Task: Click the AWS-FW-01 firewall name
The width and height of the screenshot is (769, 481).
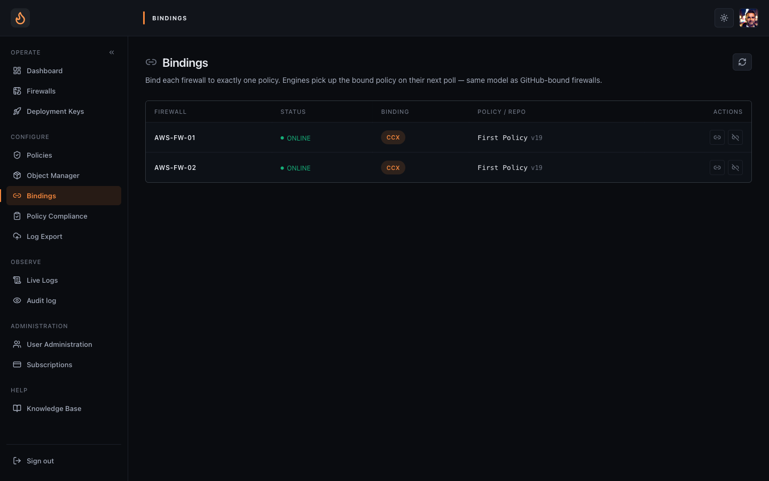Action: [175, 137]
